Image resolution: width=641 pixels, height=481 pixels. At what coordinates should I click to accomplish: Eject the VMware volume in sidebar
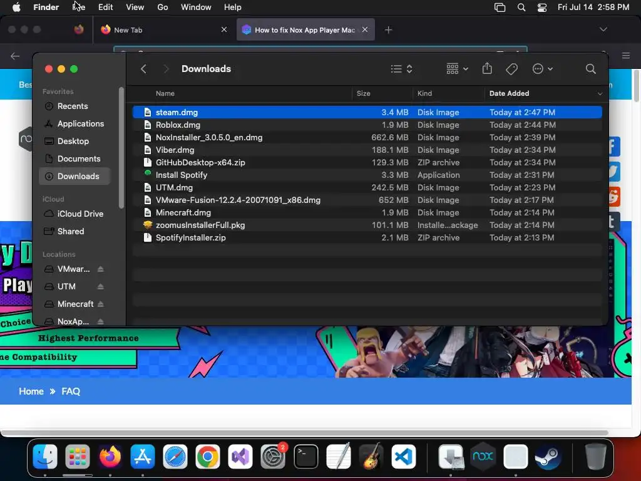coord(101,269)
